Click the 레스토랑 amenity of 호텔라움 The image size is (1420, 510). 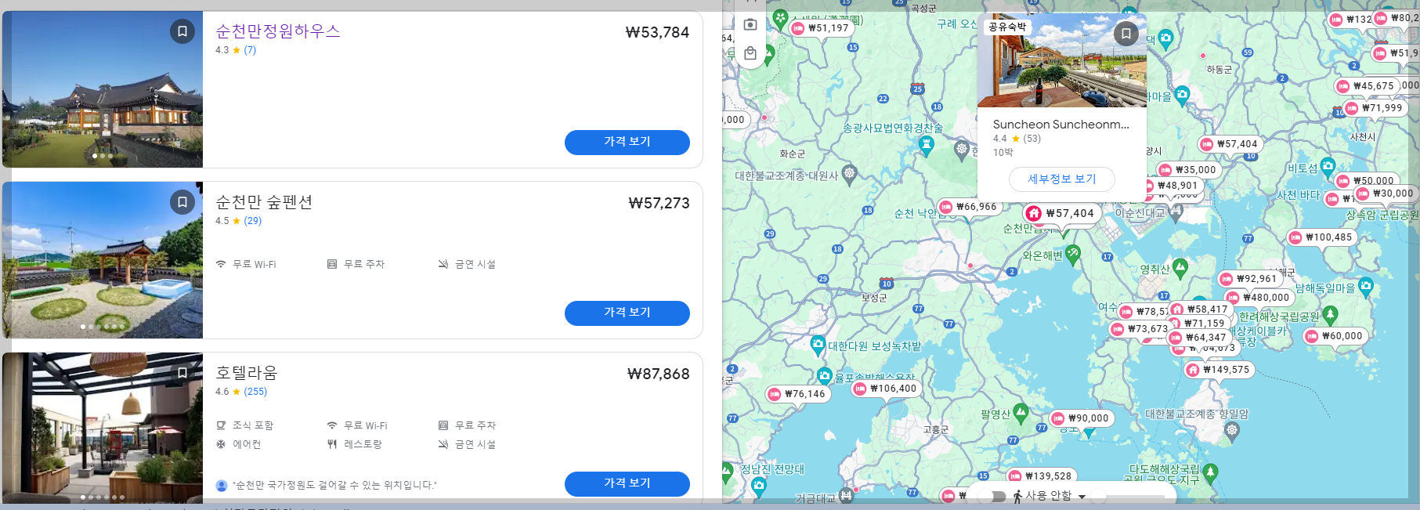click(355, 444)
